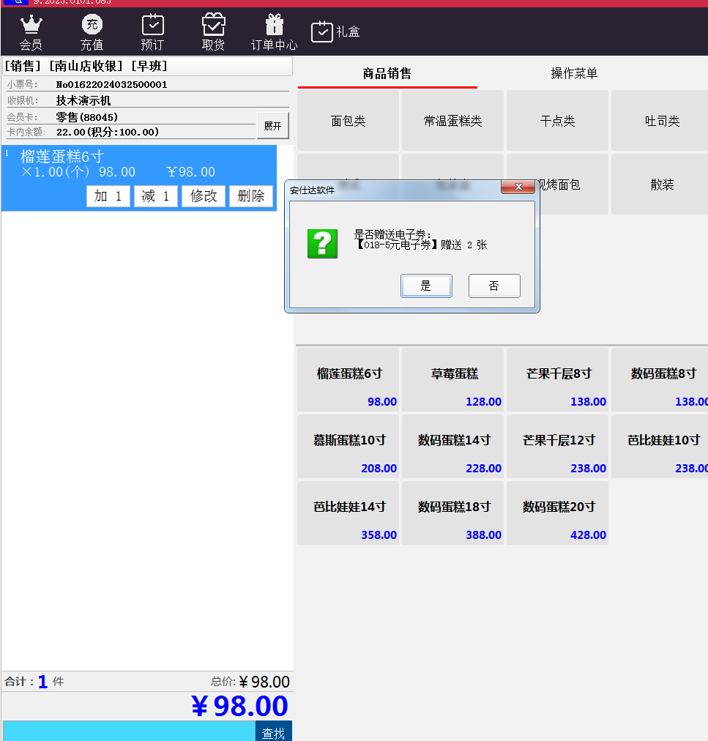This screenshot has height=741, width=708.
Task: Open the 取货 pickup icon
Action: point(213,32)
